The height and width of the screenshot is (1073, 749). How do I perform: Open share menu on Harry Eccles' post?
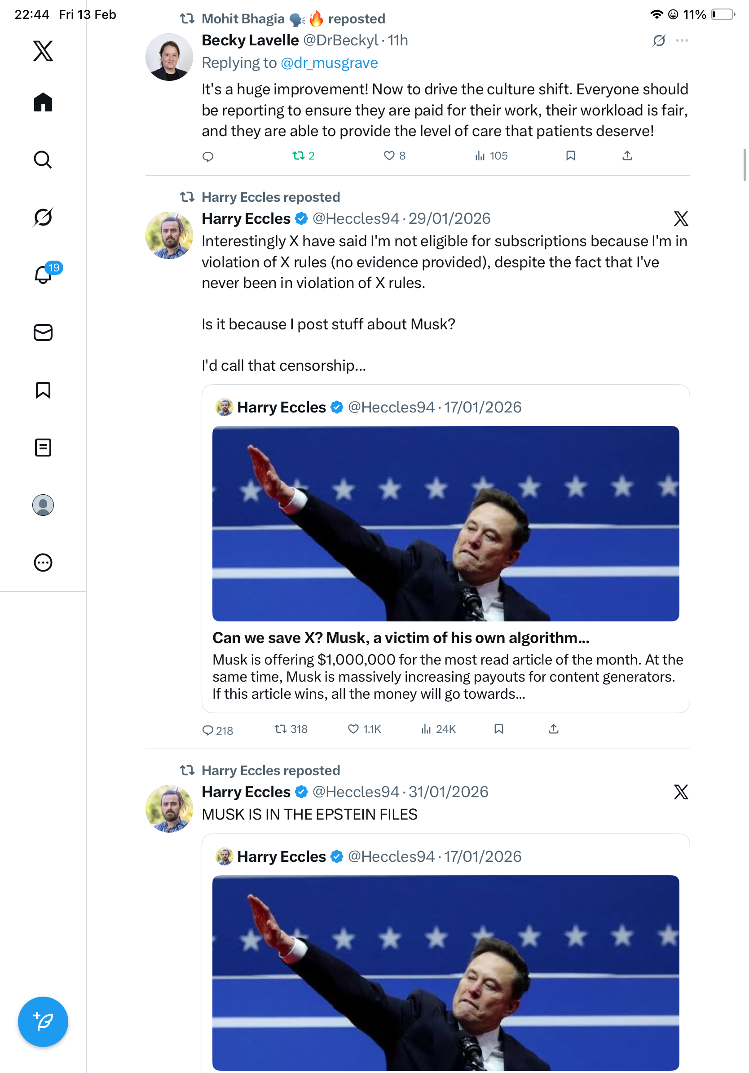[x=553, y=729]
